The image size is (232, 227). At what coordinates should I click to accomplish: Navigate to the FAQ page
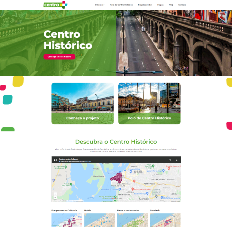(x=171, y=5)
